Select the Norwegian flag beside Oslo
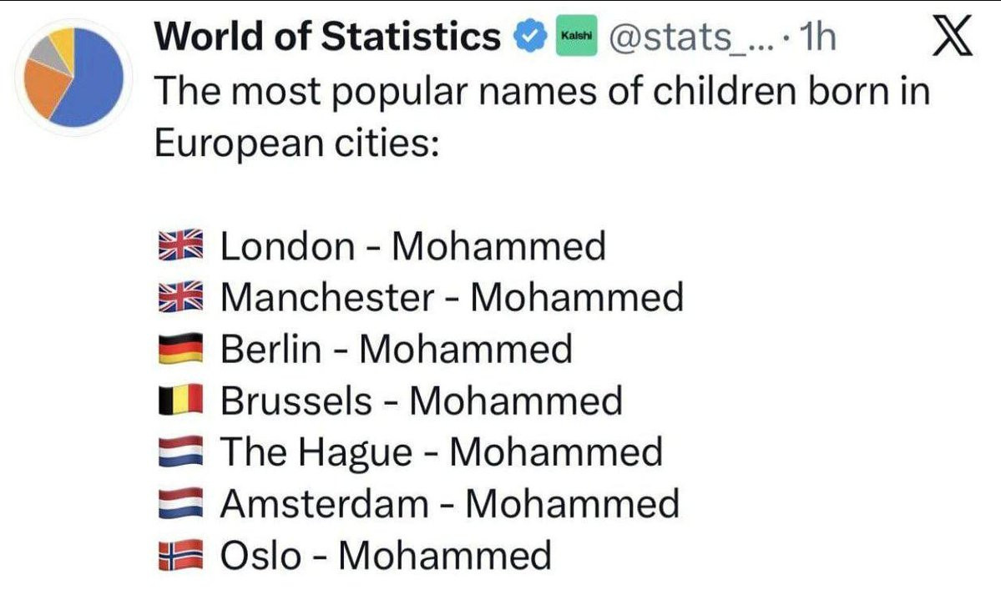Image resolution: width=1001 pixels, height=605 pixels. 180,556
